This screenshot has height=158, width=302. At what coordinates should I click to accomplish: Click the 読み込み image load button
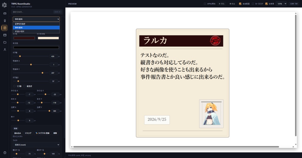17,133
